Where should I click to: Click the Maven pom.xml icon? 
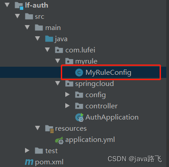[x=29, y=162]
